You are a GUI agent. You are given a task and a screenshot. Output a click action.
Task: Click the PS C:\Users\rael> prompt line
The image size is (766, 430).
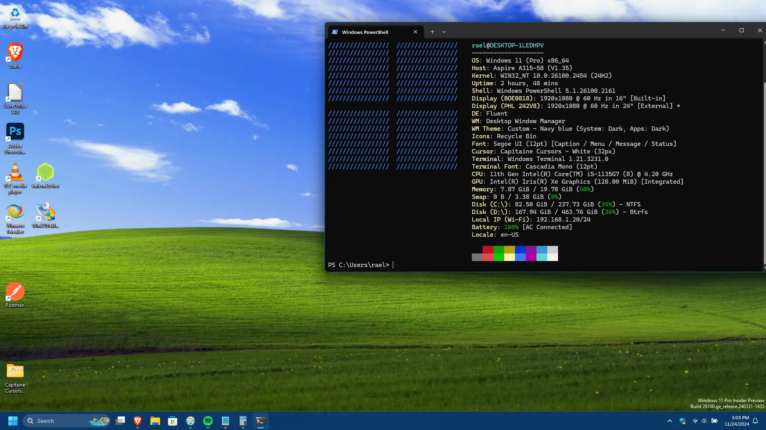(358, 265)
